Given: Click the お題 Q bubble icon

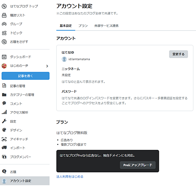Looking at the screenshot, I should pos(4,172).
